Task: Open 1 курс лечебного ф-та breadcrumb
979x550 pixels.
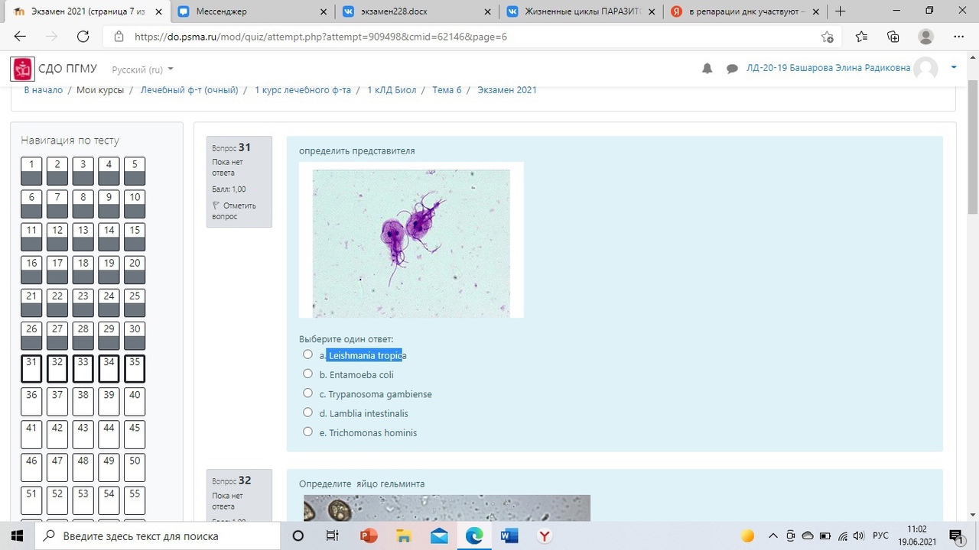Action: pyautogui.click(x=303, y=90)
